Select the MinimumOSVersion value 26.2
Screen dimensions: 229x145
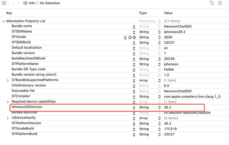coord(168,108)
